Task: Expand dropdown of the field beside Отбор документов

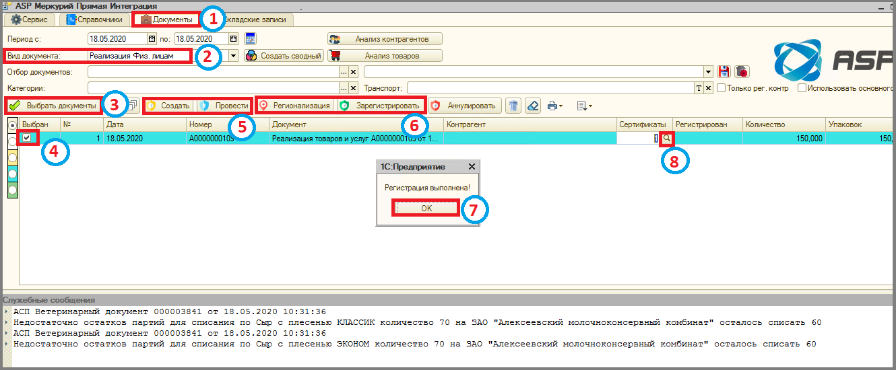Action: click(x=708, y=71)
